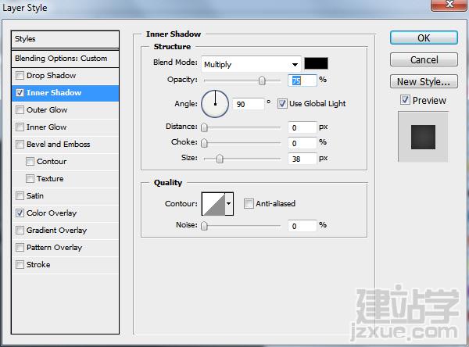
Task: Open the black shadow color swatch
Action: [x=316, y=63]
